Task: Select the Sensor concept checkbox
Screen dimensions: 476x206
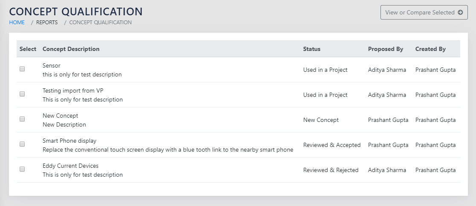Action: tap(22, 69)
